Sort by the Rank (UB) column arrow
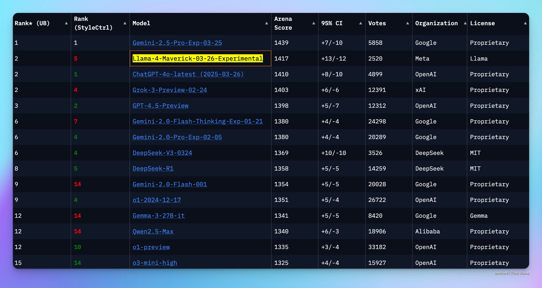The image size is (542, 288). pos(66,23)
